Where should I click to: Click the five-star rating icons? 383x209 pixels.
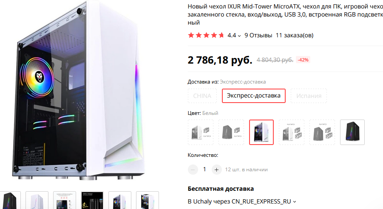pos(206,35)
